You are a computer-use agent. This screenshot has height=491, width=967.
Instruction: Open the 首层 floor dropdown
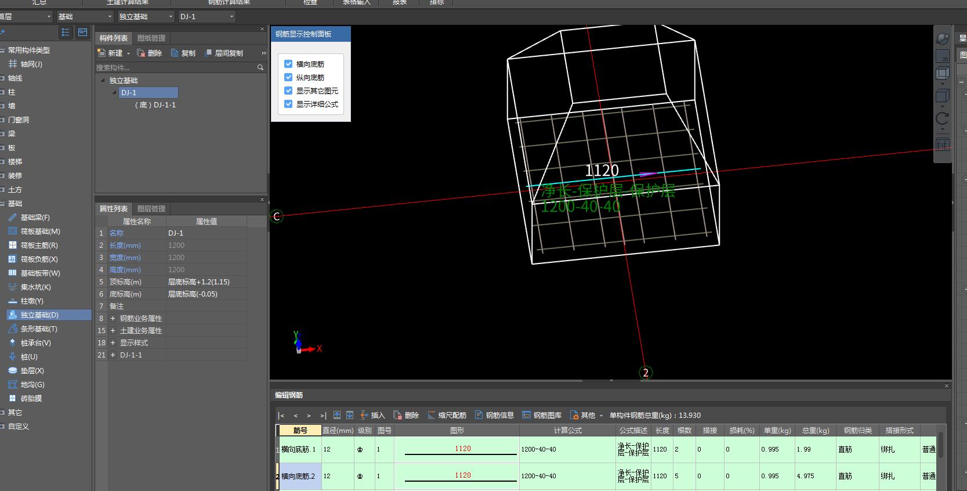click(26, 17)
